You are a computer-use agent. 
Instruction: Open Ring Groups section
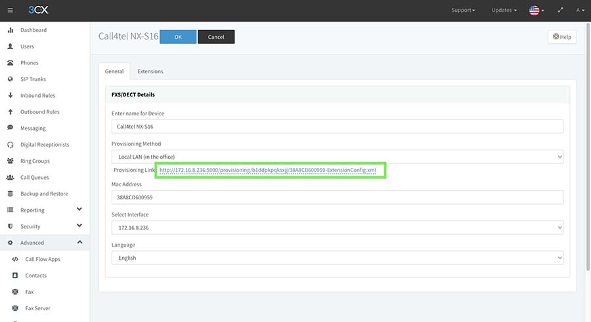34,161
